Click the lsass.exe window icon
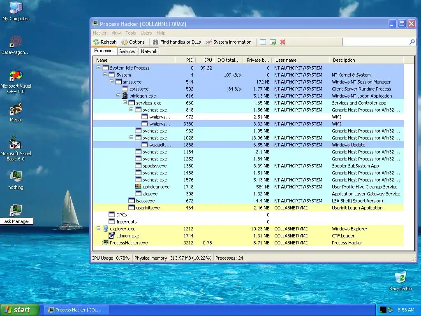421x316 pixels. coord(132,200)
